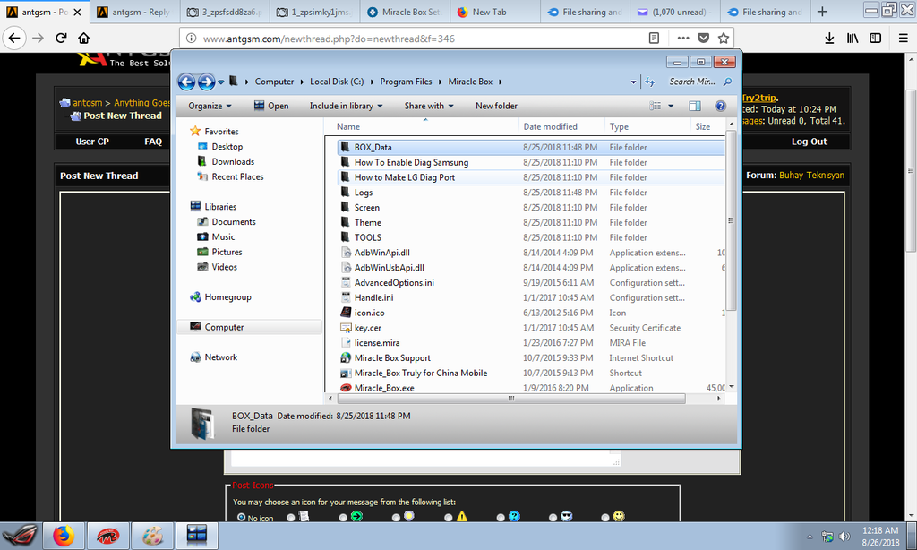
Task: Select the 'No icon' radio button
Action: click(x=241, y=517)
